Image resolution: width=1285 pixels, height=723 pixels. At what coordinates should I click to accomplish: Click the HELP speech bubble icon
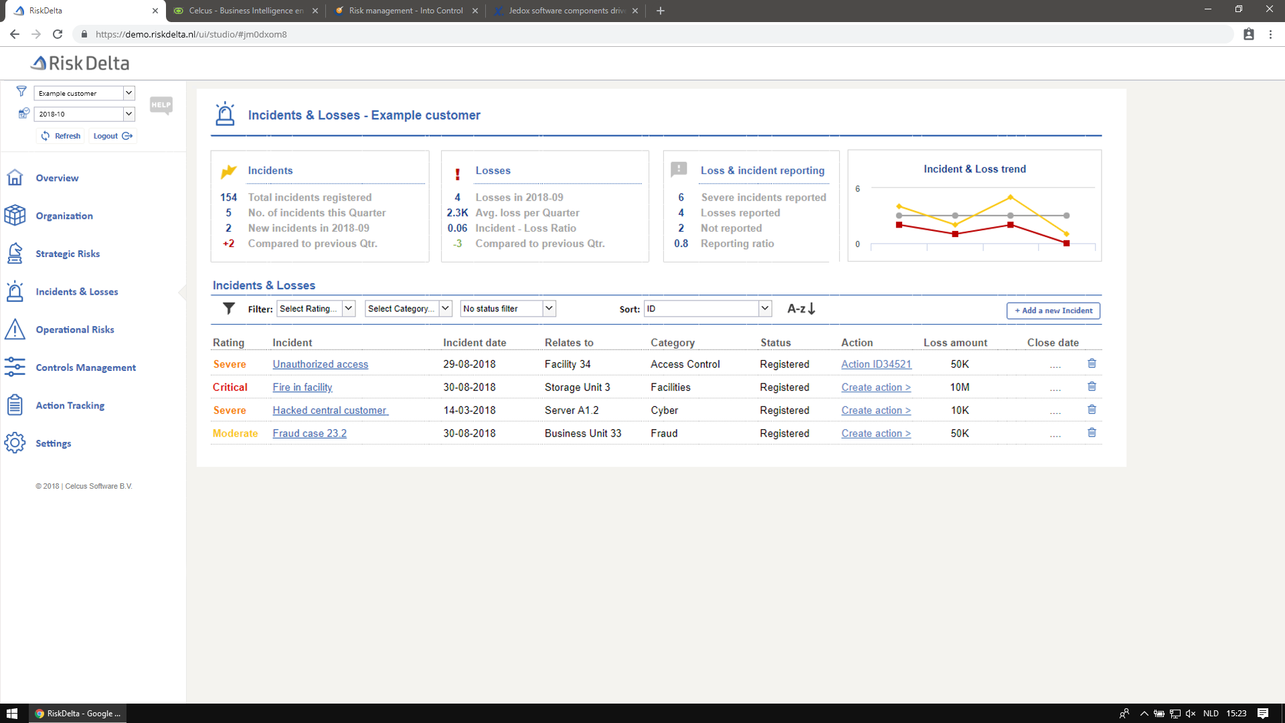pyautogui.click(x=161, y=105)
